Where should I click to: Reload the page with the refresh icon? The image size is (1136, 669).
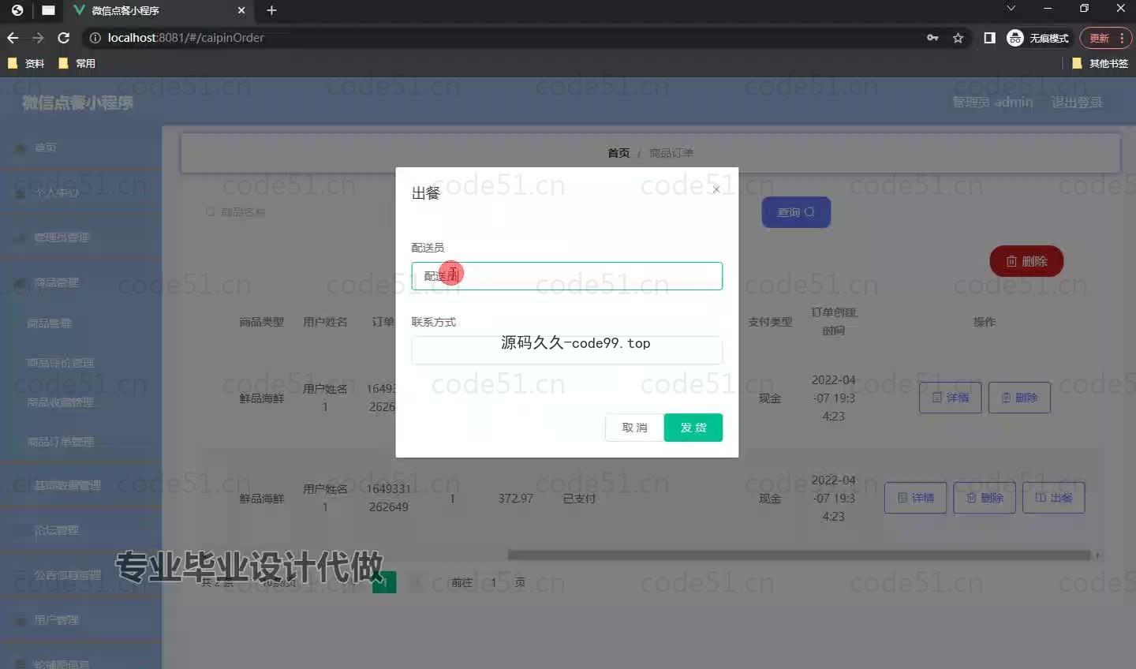coord(64,38)
